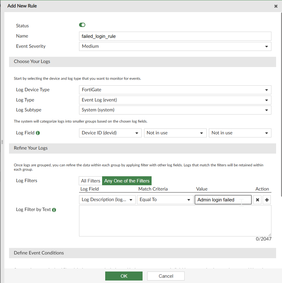Expand the Log Device Type dropdown
Image resolution: width=282 pixels, height=283 pixels.
tap(175, 90)
